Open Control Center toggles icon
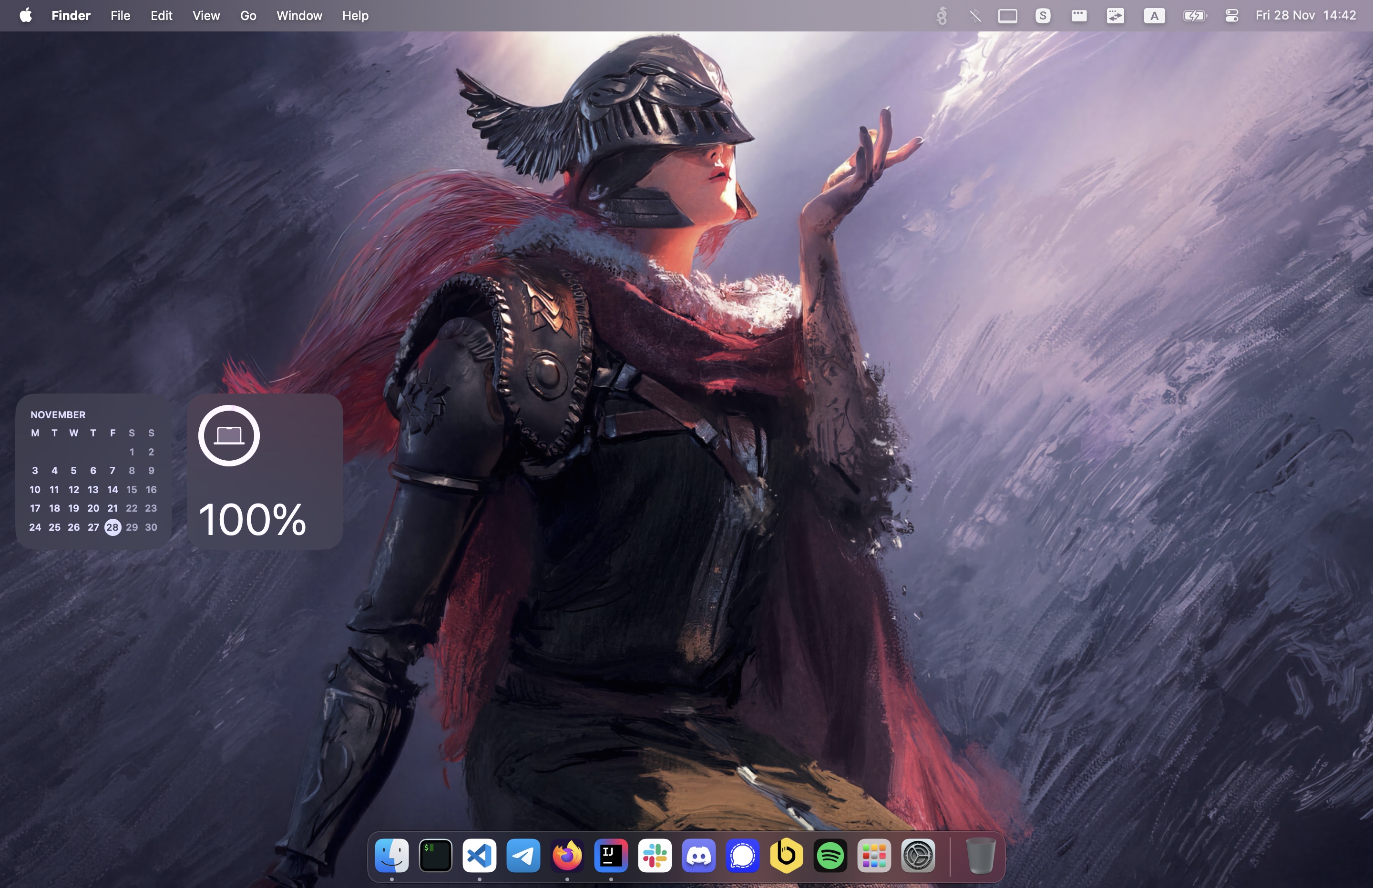Screen dimensions: 1373x888 pyautogui.click(x=1232, y=16)
